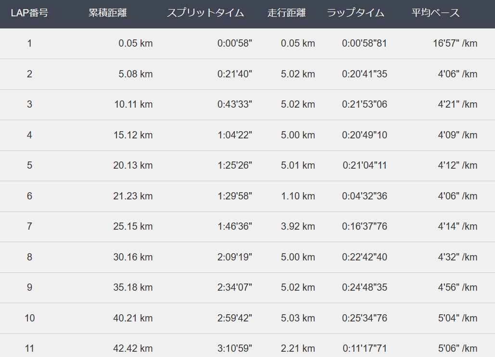Click the 平均ペース column header
The image size is (495, 357).
[x=435, y=13]
